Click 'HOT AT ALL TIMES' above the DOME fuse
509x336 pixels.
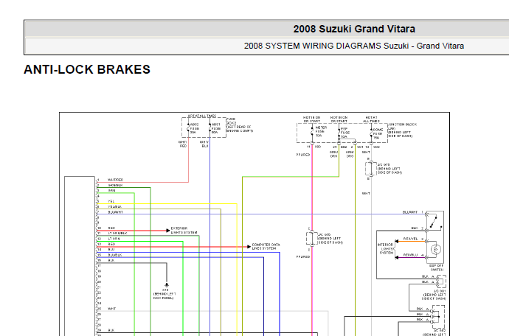(x=371, y=119)
